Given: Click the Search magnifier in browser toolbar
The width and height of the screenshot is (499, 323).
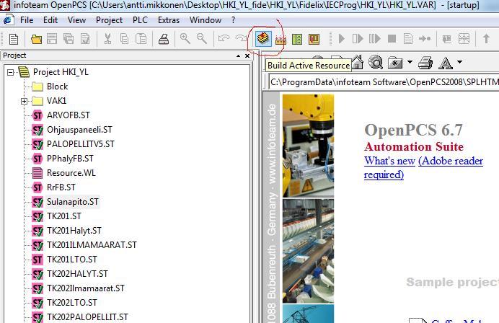Looking at the screenshot, I should (376, 62).
